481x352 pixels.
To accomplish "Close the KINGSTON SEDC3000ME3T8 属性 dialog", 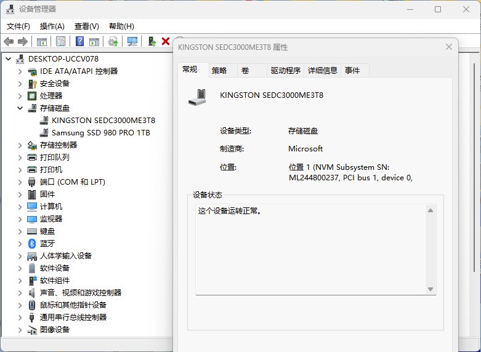I will 449,47.
